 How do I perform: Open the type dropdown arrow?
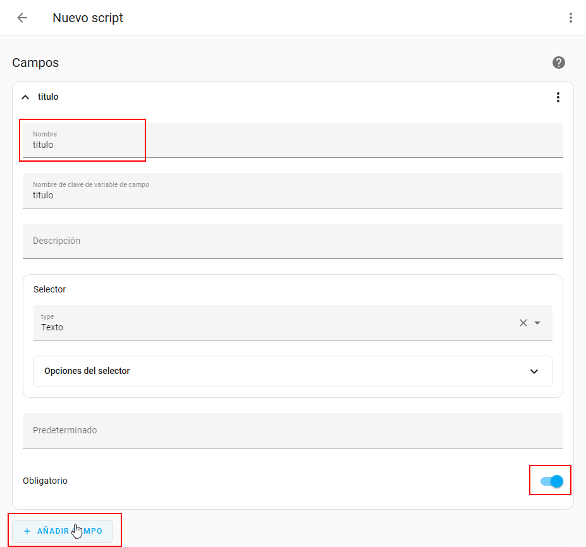tap(537, 323)
